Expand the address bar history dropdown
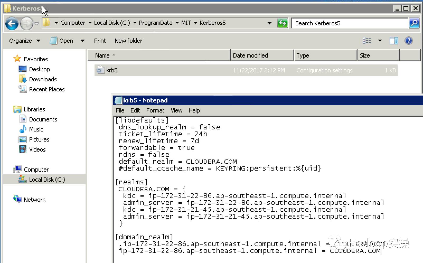Image resolution: width=423 pixels, height=263 pixels. point(270,23)
